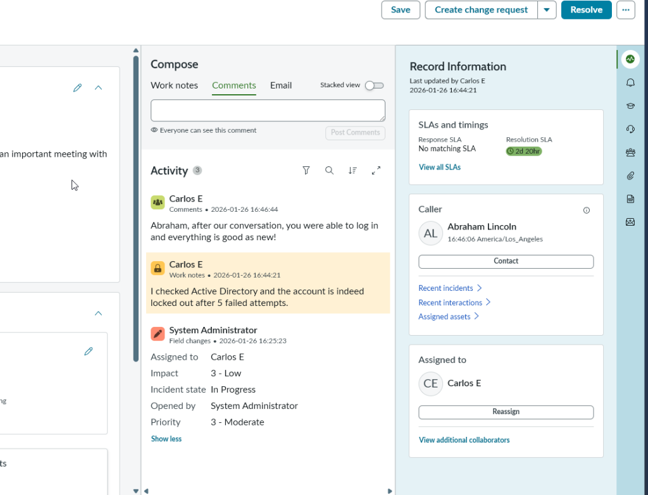Expand the Assigned assets section
This screenshot has height=495, width=648.
click(x=449, y=317)
